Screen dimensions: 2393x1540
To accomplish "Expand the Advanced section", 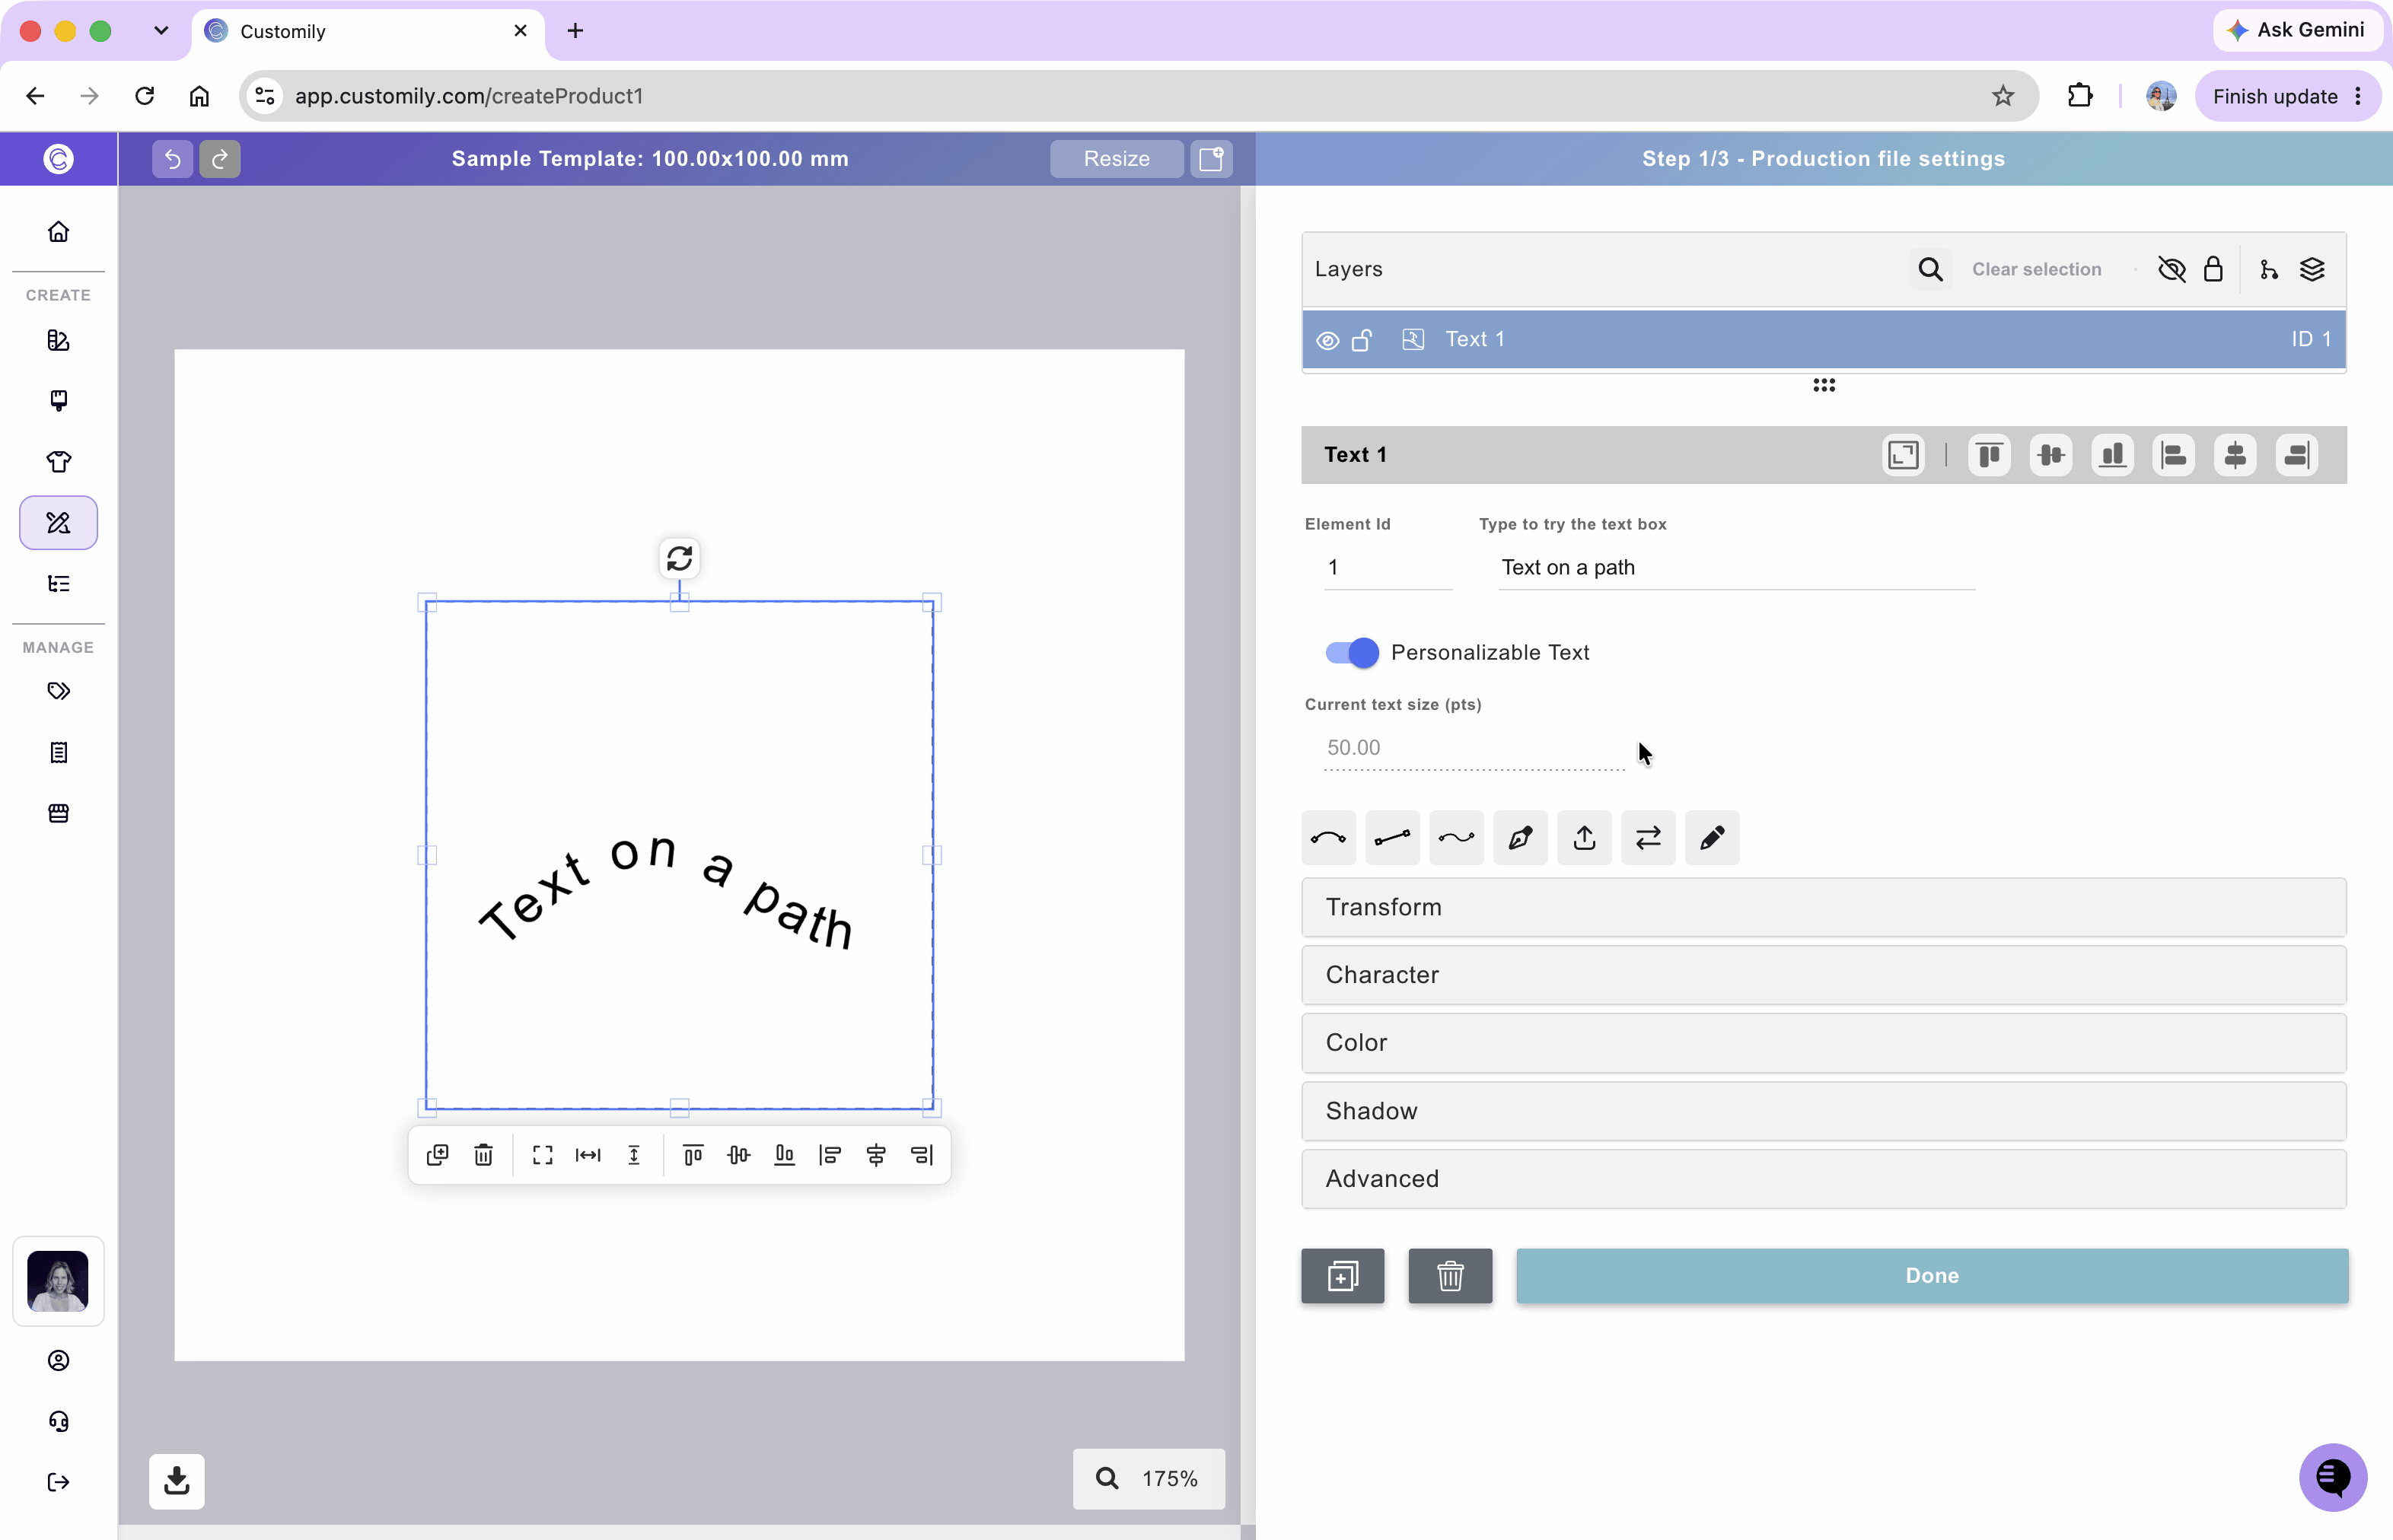I will coord(1824,1179).
